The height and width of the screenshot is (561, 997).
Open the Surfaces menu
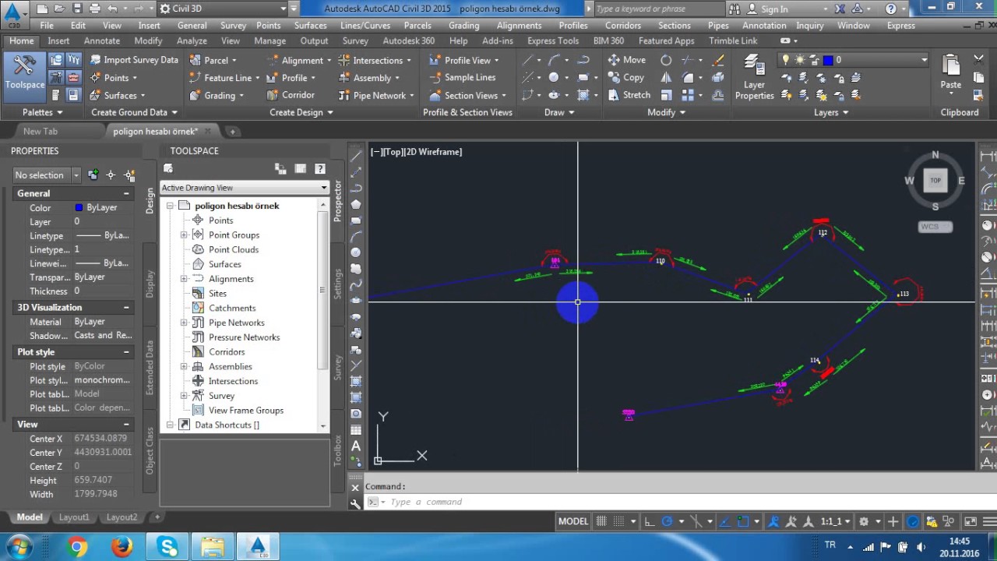(x=311, y=25)
